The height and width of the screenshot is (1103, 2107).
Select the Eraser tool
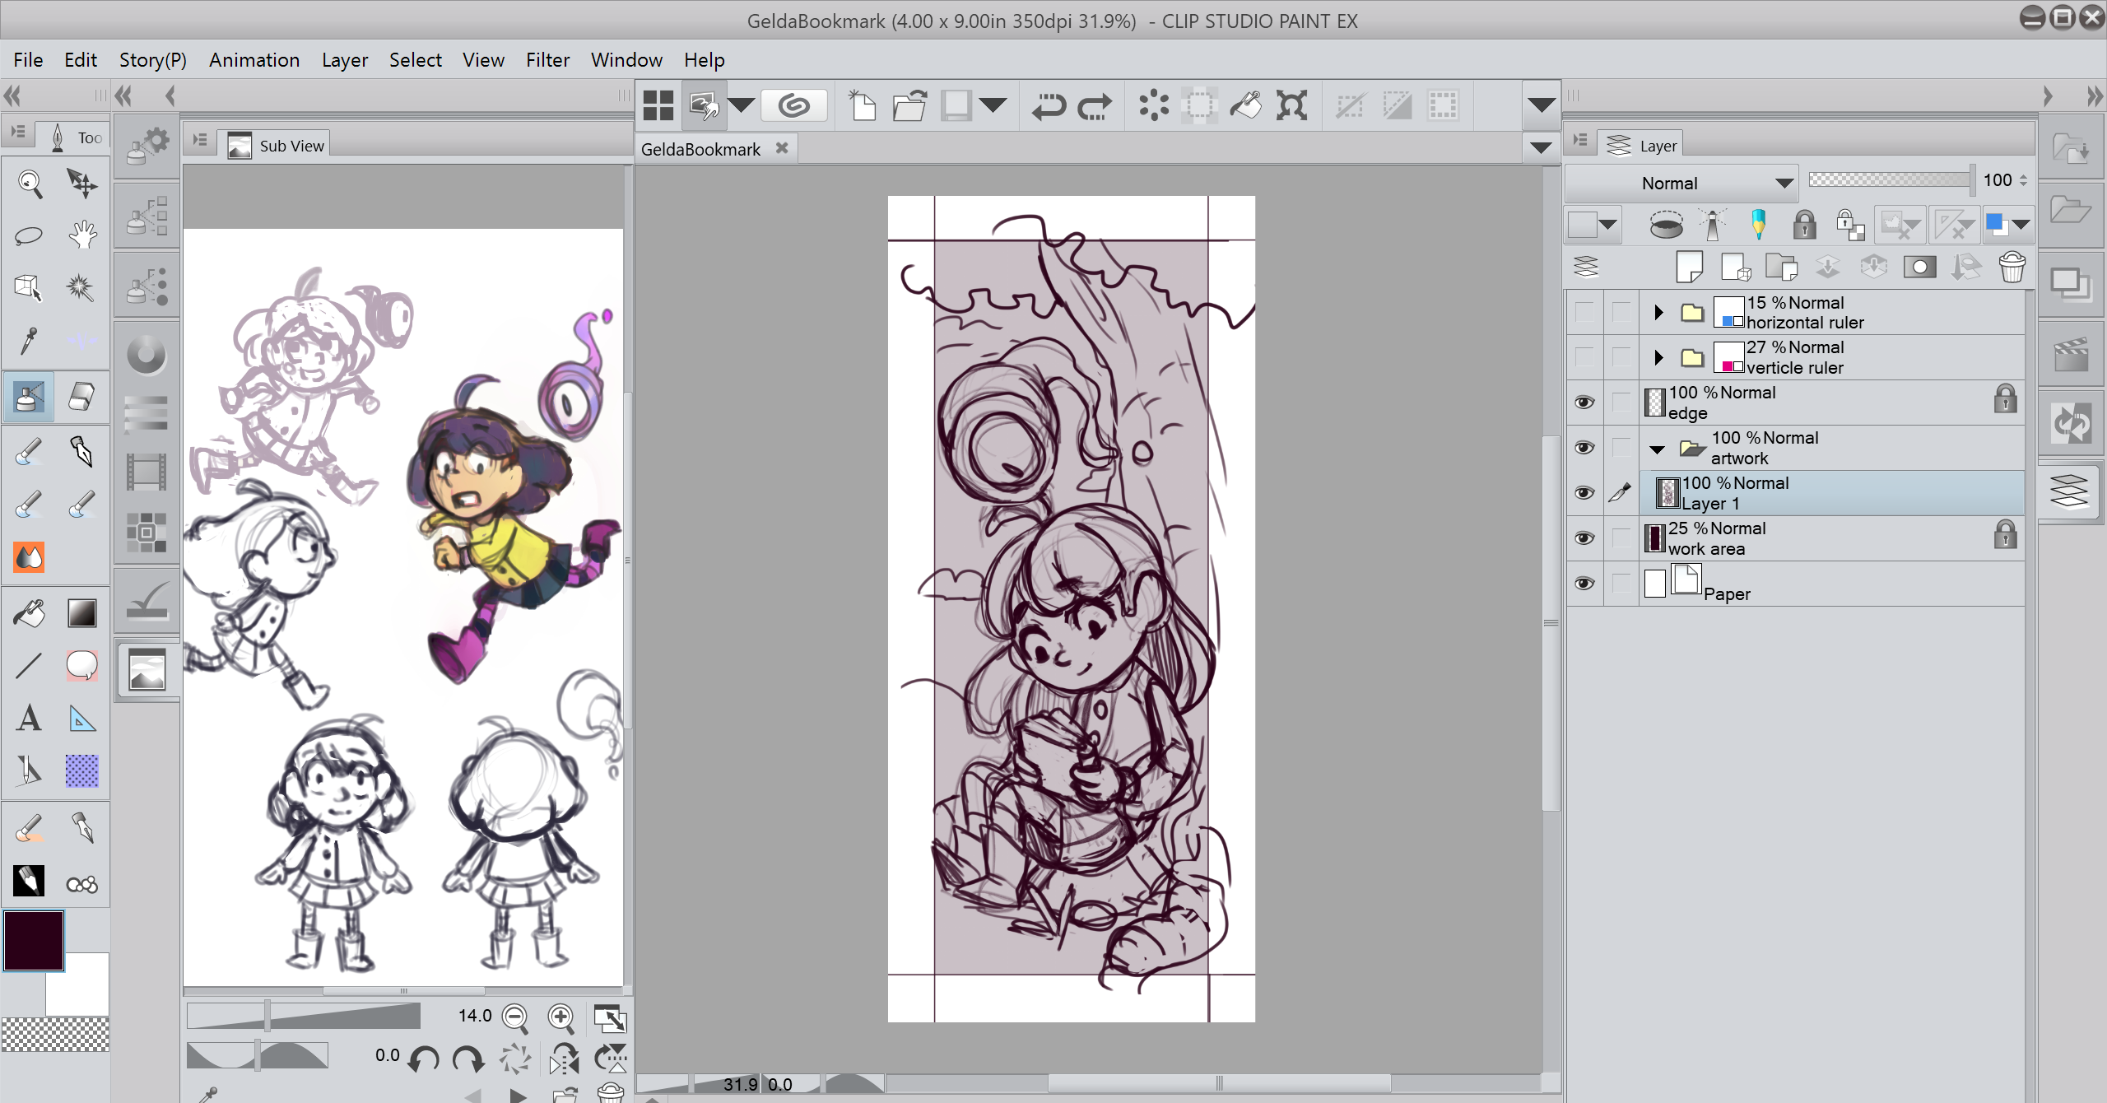(81, 397)
